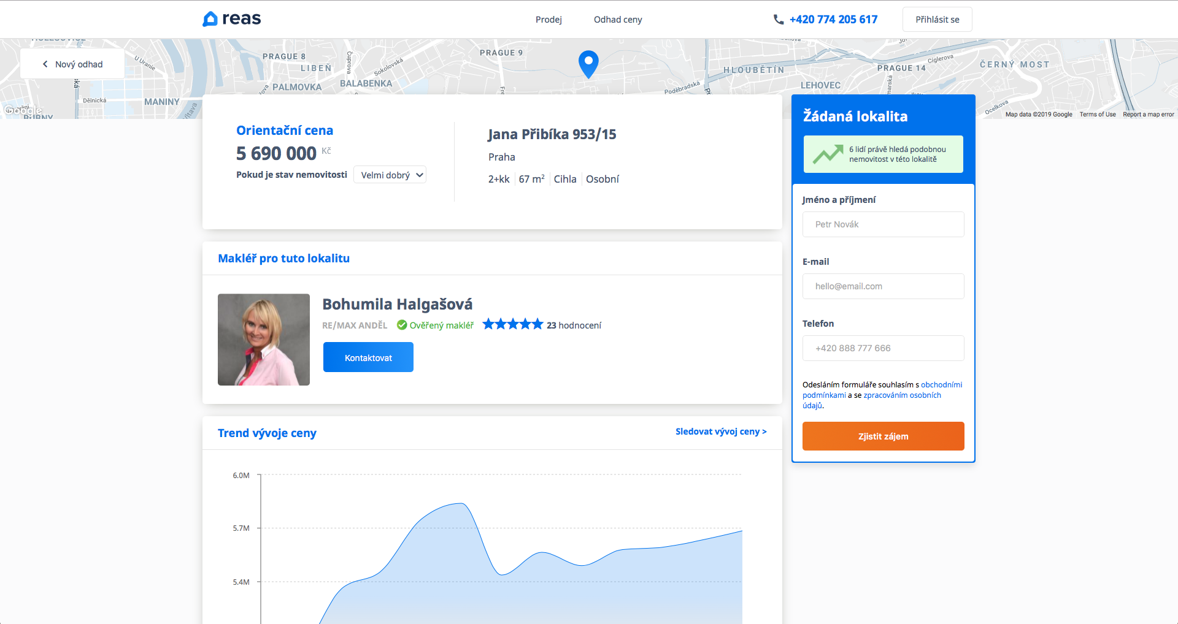The image size is (1178, 624).
Task: Click the 5.7M axis label on chart
Action: click(241, 528)
